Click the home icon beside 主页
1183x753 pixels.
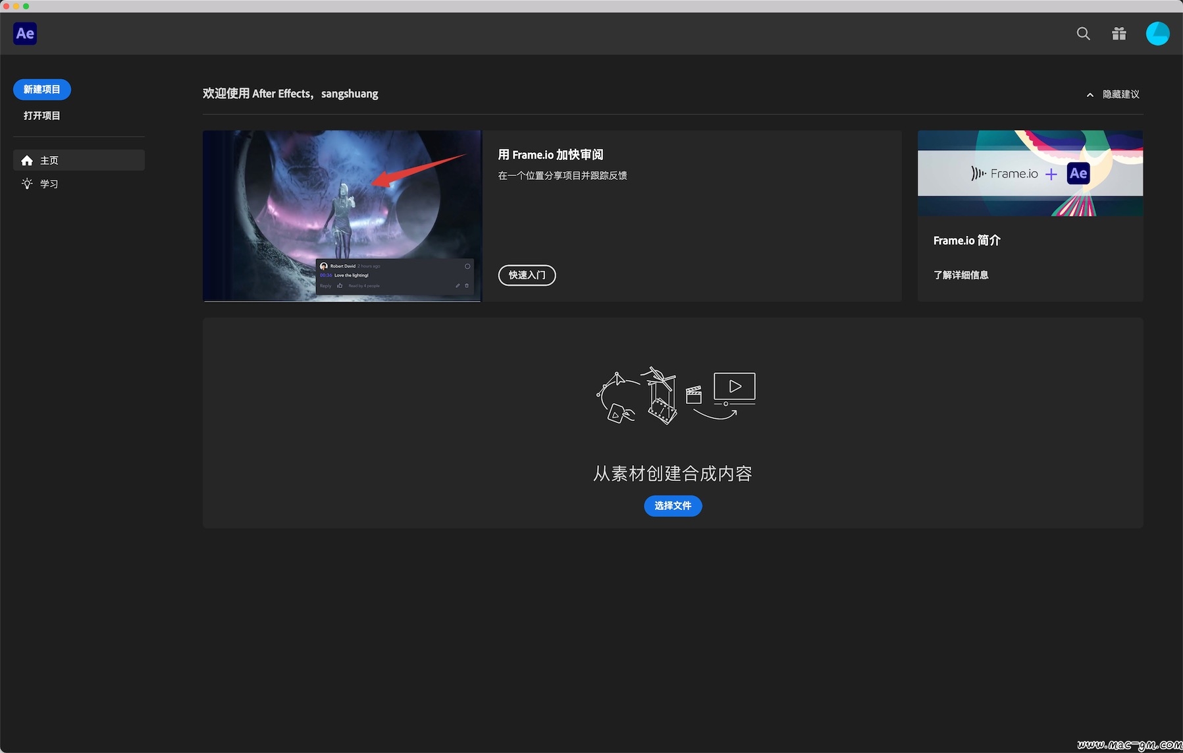click(x=27, y=160)
